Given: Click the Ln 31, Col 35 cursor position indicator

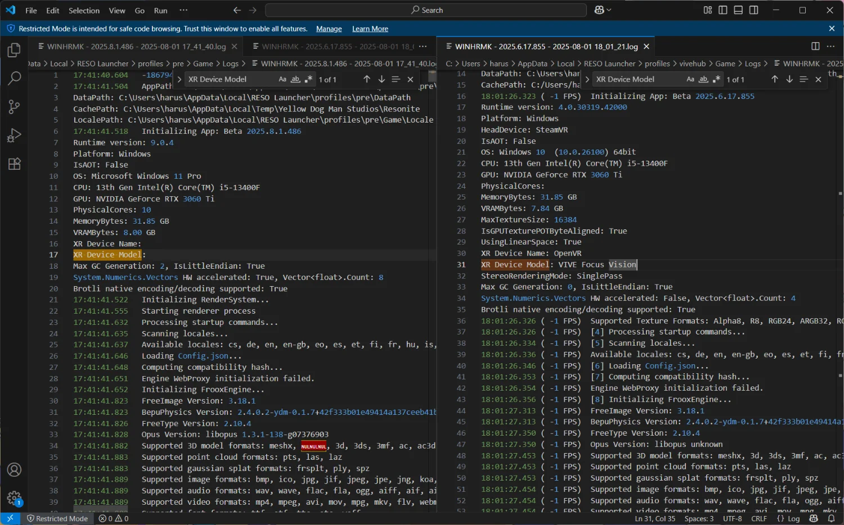Looking at the screenshot, I should (x=655, y=518).
